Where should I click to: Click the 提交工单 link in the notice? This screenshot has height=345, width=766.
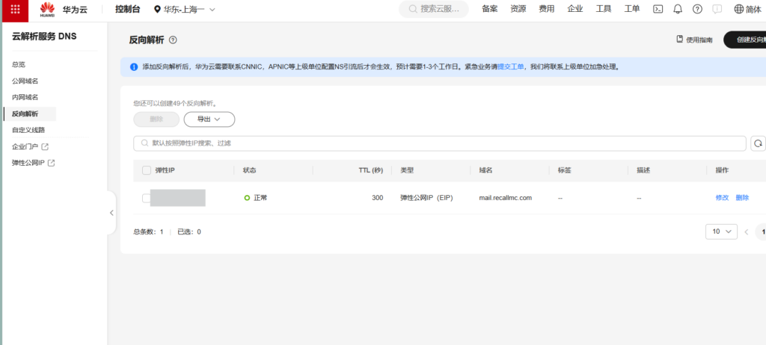pos(511,66)
